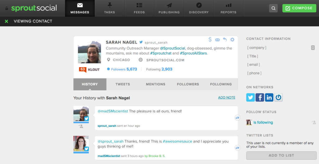Select the Mentions tab
319x164 pixels.
(x=156, y=84)
